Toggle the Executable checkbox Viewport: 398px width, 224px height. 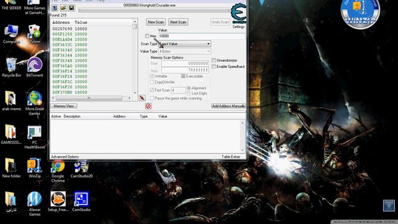tap(183, 76)
